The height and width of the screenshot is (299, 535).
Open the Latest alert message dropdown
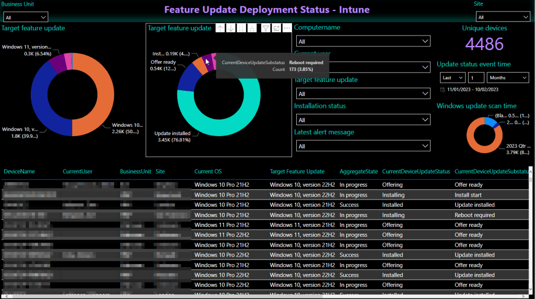point(363,146)
